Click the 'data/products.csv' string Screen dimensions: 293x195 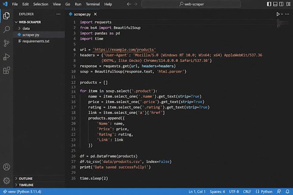tap(121, 162)
